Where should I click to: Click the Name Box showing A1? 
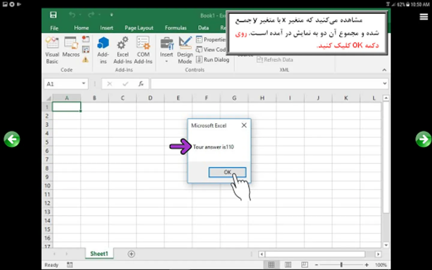click(63, 84)
